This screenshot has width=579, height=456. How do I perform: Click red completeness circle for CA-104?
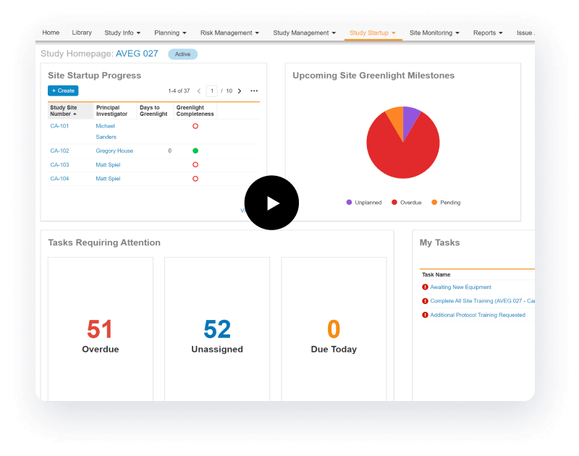click(x=195, y=179)
